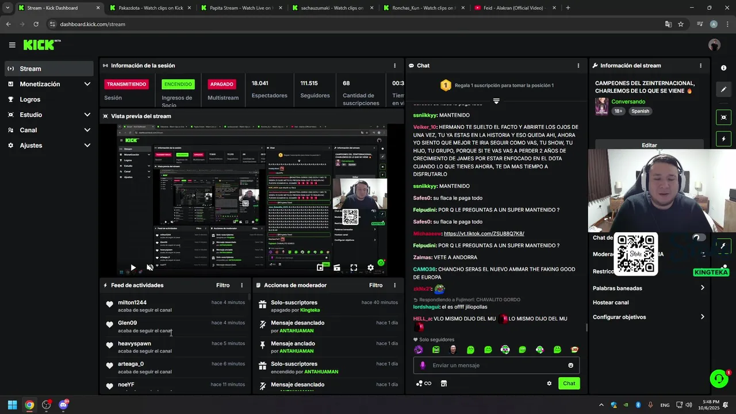This screenshot has height=414, width=736.
Task: Click the Enviar un mensaje input field
Action: (496, 365)
